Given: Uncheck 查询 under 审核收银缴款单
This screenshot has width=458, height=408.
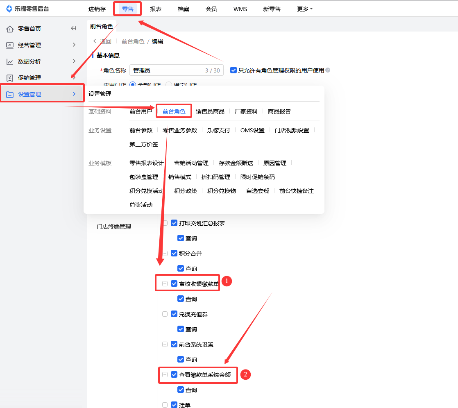Looking at the screenshot, I should pyautogui.click(x=181, y=299).
